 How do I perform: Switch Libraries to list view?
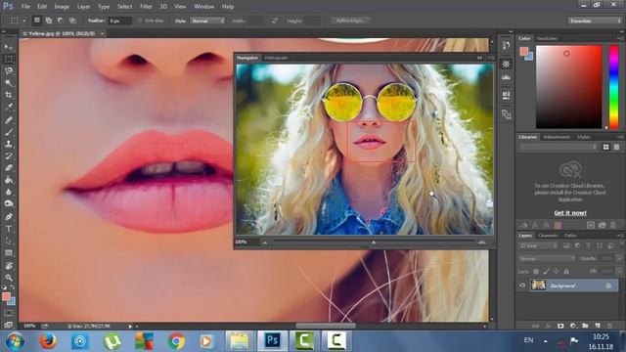(x=616, y=147)
